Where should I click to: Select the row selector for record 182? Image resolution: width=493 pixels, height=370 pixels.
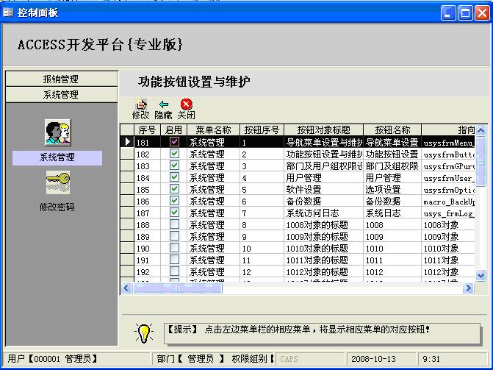[127, 154]
